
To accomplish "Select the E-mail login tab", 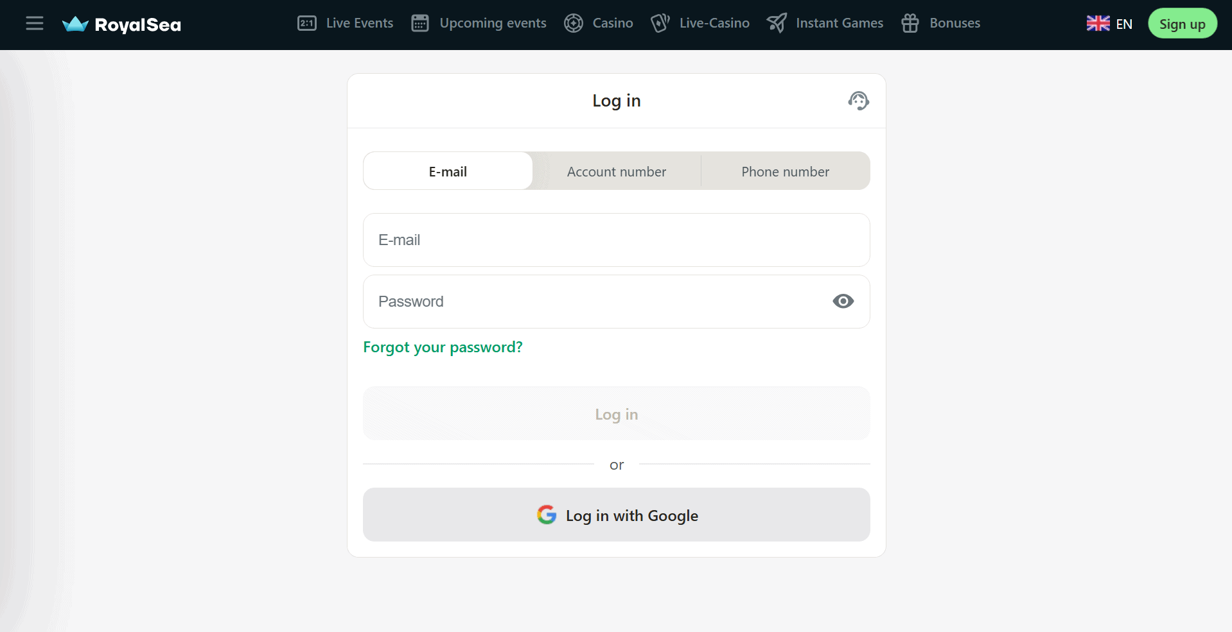I will (x=448, y=171).
